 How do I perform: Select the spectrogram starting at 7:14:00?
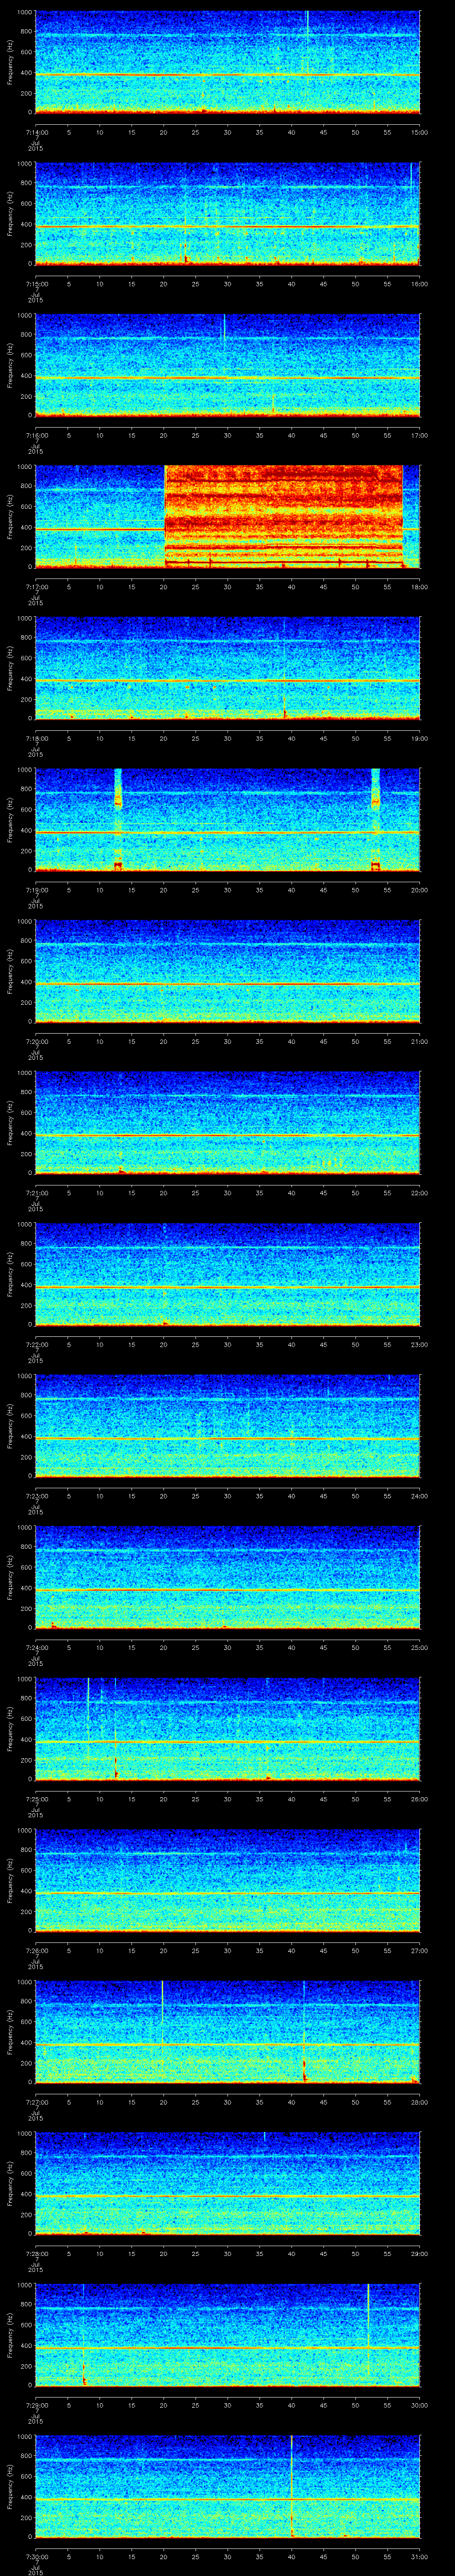point(227,62)
